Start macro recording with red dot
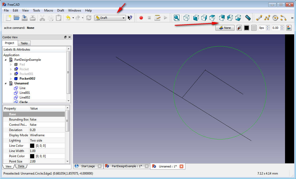The image size is (296, 179). tap(141, 18)
